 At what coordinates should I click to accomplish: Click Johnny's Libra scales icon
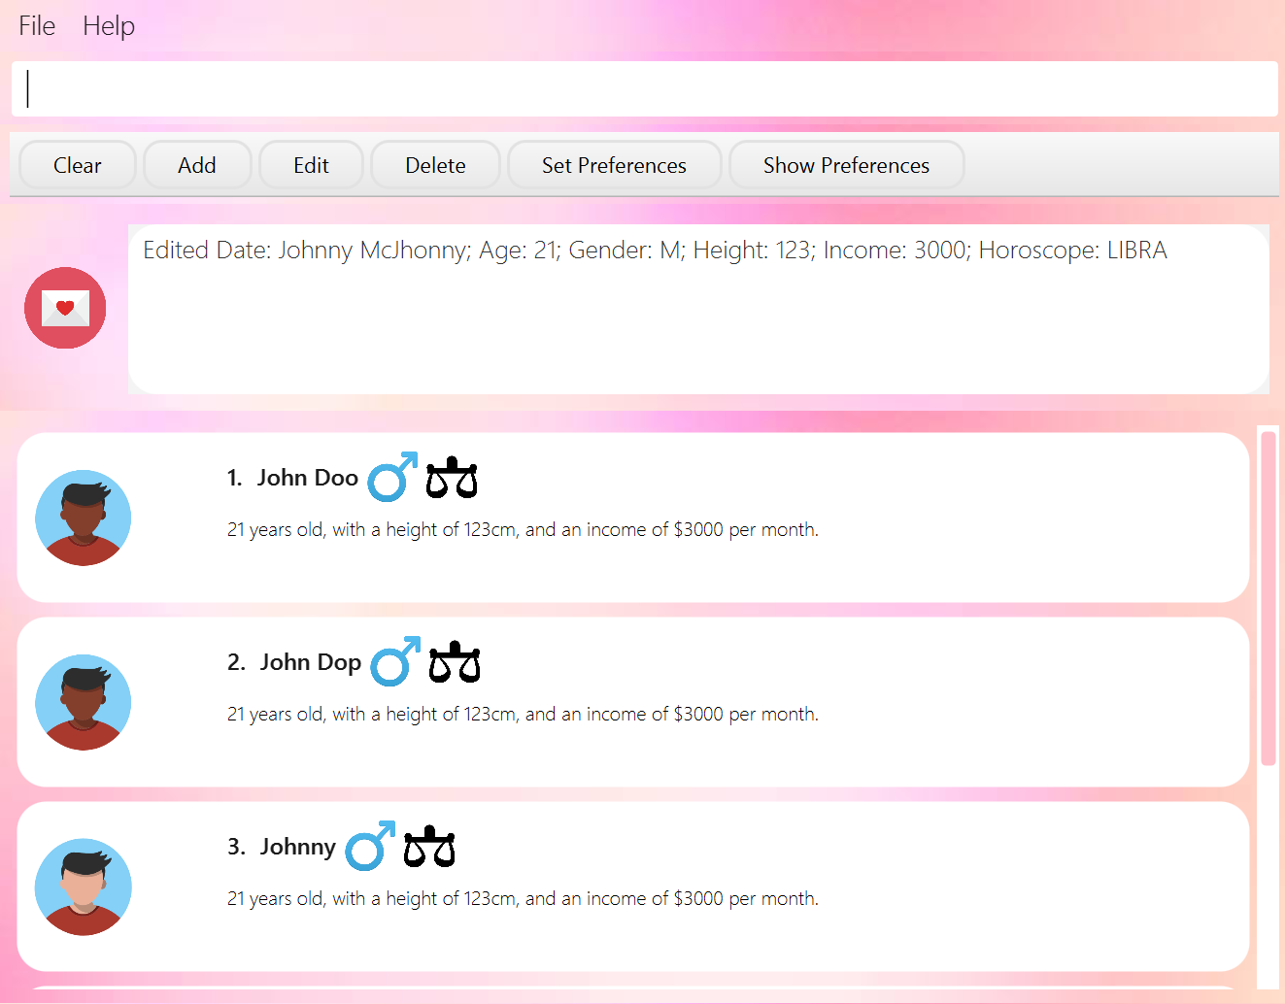pyautogui.click(x=429, y=846)
